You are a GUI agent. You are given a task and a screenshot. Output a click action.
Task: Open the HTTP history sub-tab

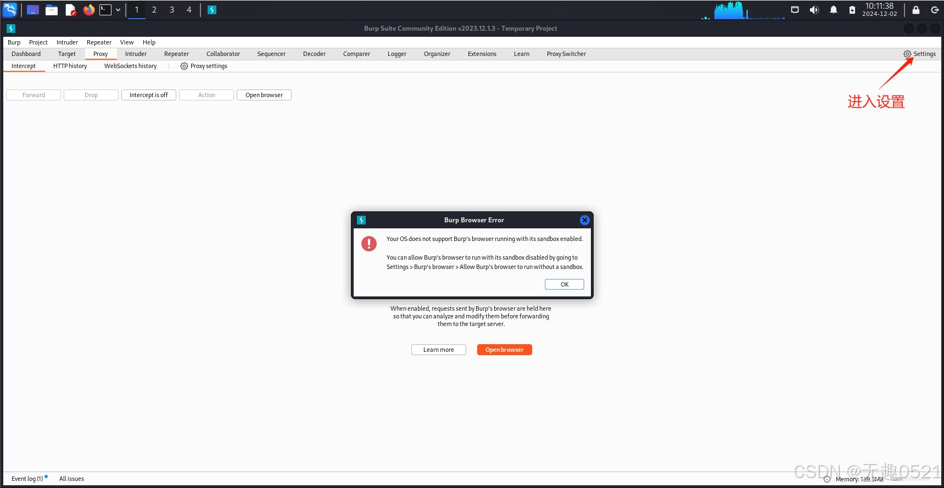pos(70,66)
